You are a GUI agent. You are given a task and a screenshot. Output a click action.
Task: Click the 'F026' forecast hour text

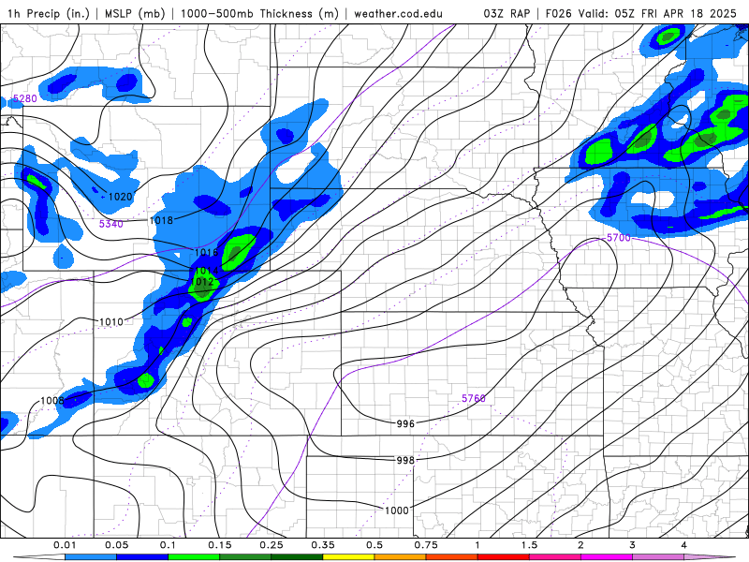[558, 13]
